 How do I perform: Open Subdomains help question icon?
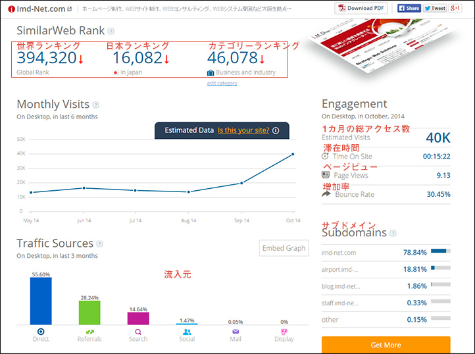click(x=393, y=233)
